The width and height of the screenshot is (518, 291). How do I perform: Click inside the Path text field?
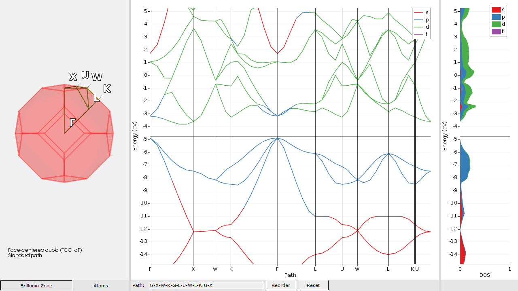[x=206, y=285]
